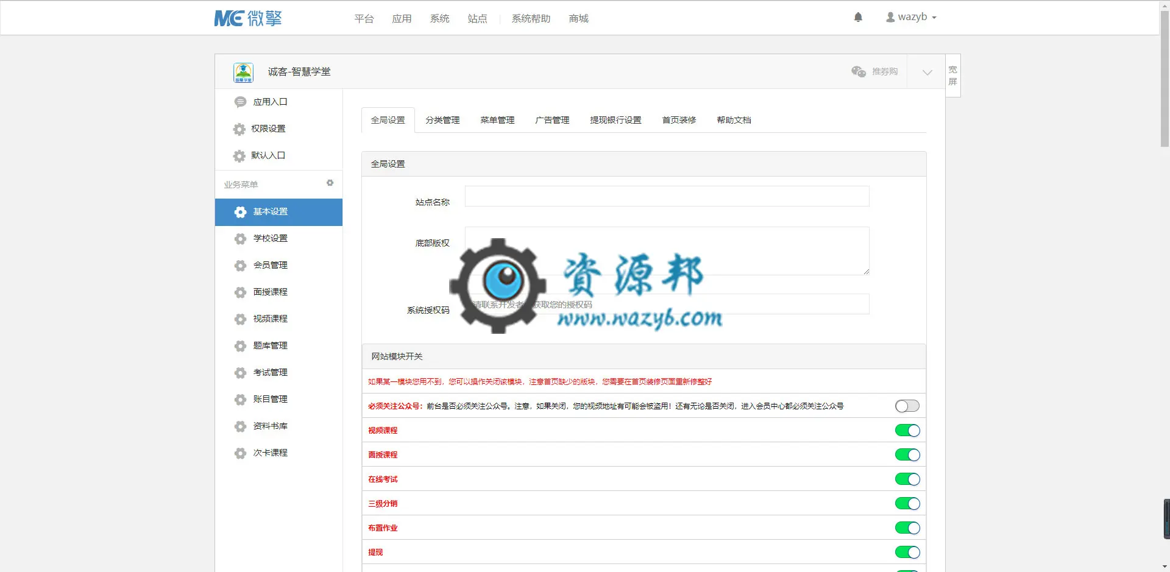Expand the chevron next to 推荐购
This screenshot has width=1170, height=572.
[x=927, y=72]
